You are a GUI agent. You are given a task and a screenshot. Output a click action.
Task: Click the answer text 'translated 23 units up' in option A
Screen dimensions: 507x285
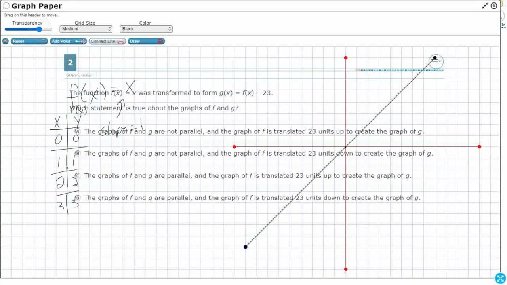tap(309, 131)
